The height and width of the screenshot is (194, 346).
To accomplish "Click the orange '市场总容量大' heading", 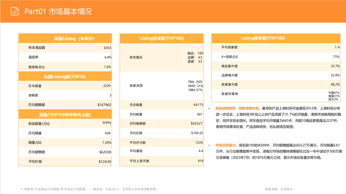I will [x=227, y=145].
